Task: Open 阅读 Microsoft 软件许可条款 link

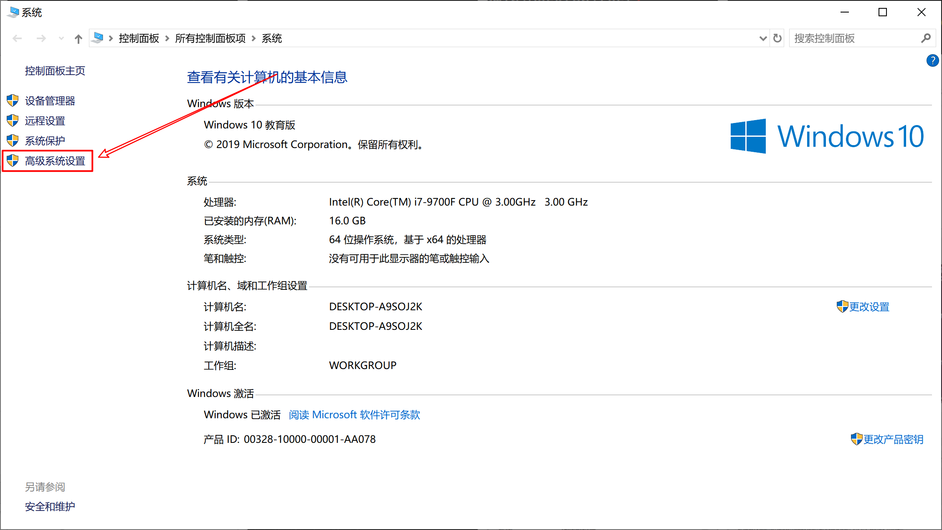Action: pos(355,415)
